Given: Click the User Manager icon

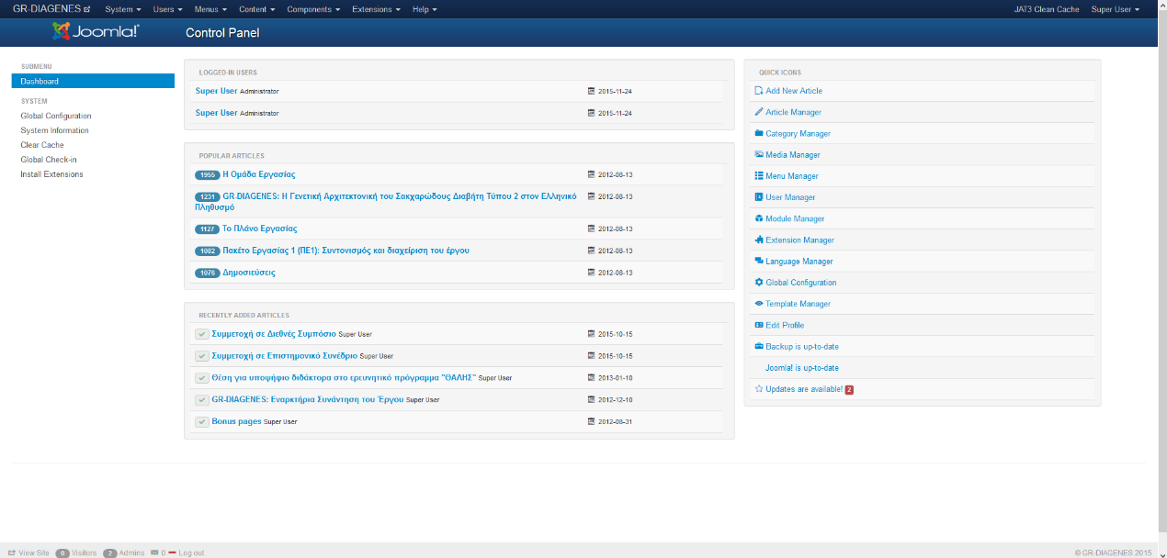Looking at the screenshot, I should coord(758,197).
